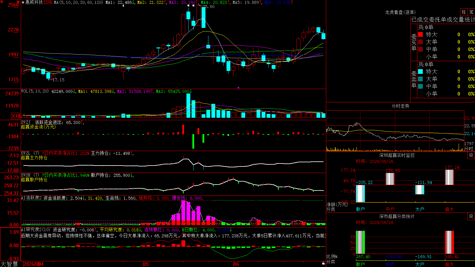The height and width of the screenshot is (267, 475).
Task: Open settings 设 for 深圳超赢实时监控
Action: 471,155
